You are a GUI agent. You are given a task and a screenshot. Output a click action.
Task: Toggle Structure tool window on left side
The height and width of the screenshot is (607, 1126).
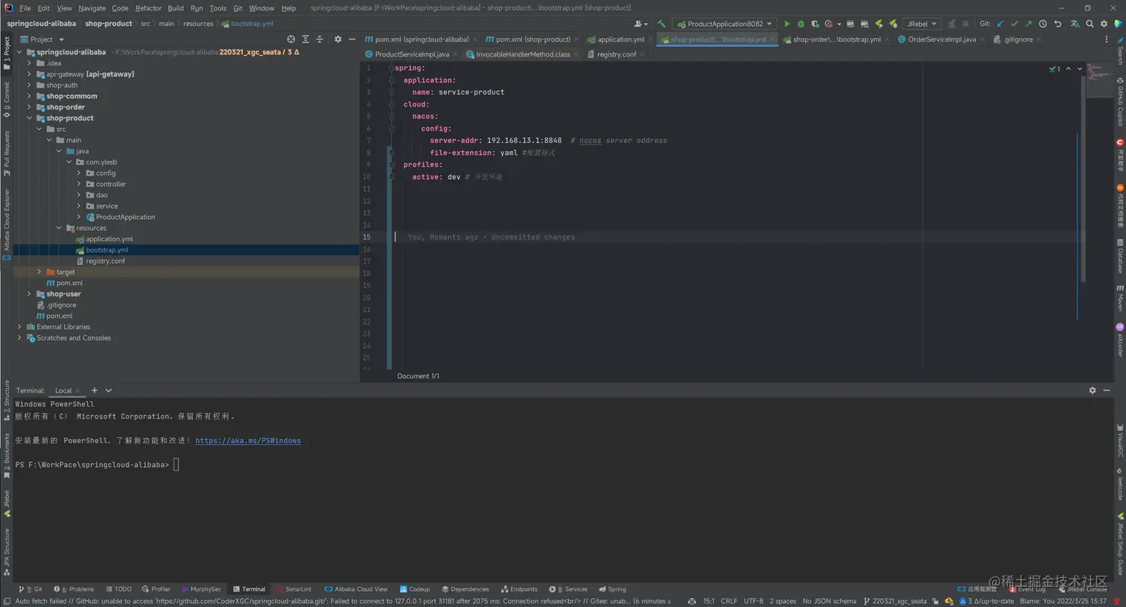7,401
